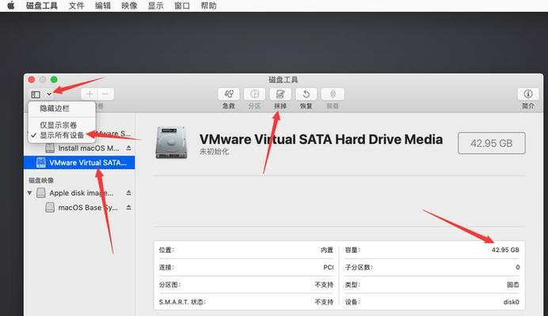This screenshot has height=316, width=548.
Task: Click the red close window button
Action: pyautogui.click(x=32, y=80)
